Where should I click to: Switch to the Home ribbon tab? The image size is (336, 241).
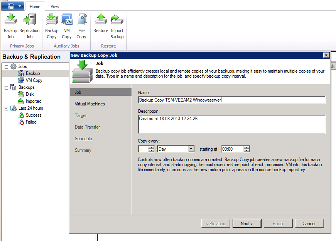click(x=35, y=7)
